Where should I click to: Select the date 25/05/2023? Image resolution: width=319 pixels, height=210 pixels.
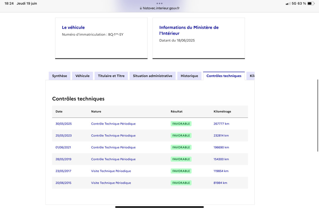(x=64, y=136)
